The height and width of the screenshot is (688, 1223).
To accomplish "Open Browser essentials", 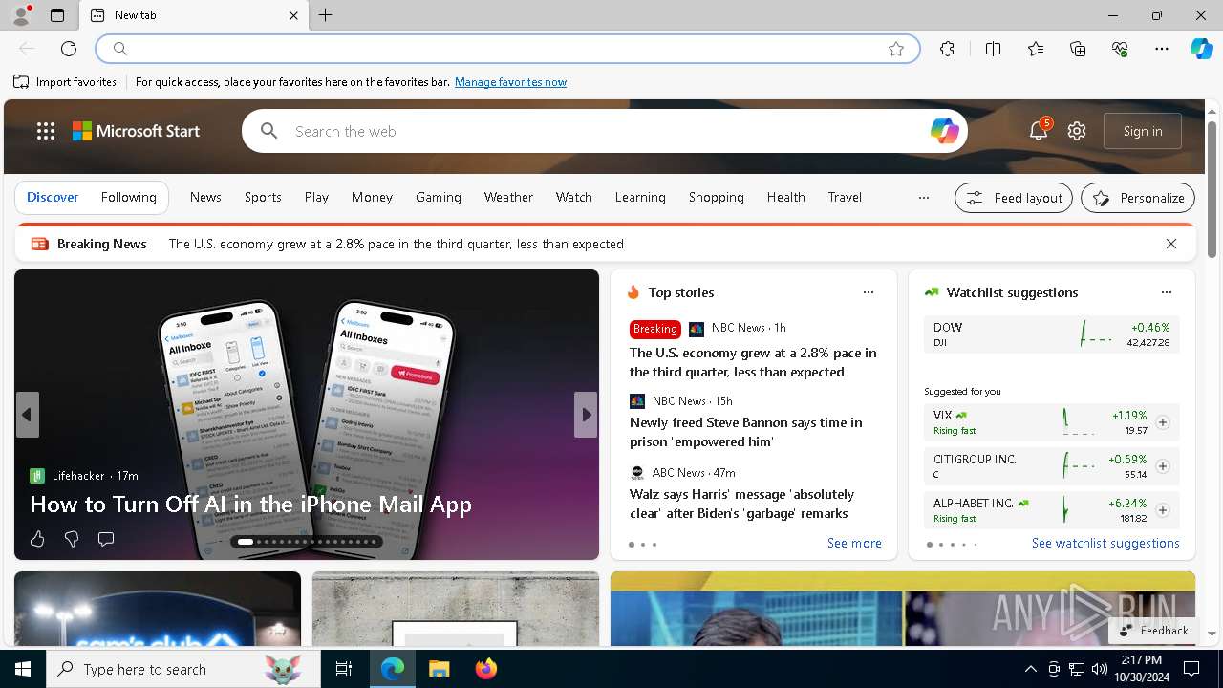I will click(x=1120, y=49).
